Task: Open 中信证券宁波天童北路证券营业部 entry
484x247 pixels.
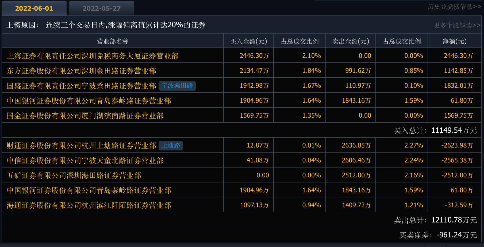Action: click(85, 161)
